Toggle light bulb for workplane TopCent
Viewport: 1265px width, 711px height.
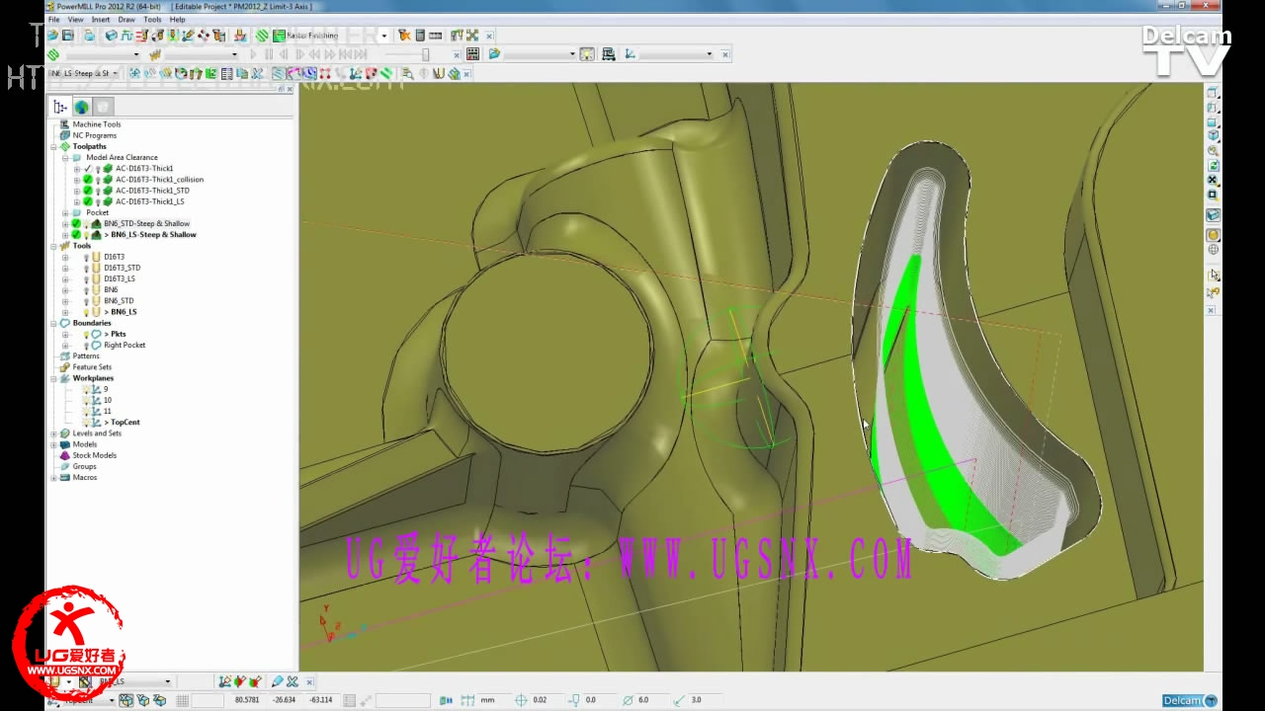tap(86, 423)
